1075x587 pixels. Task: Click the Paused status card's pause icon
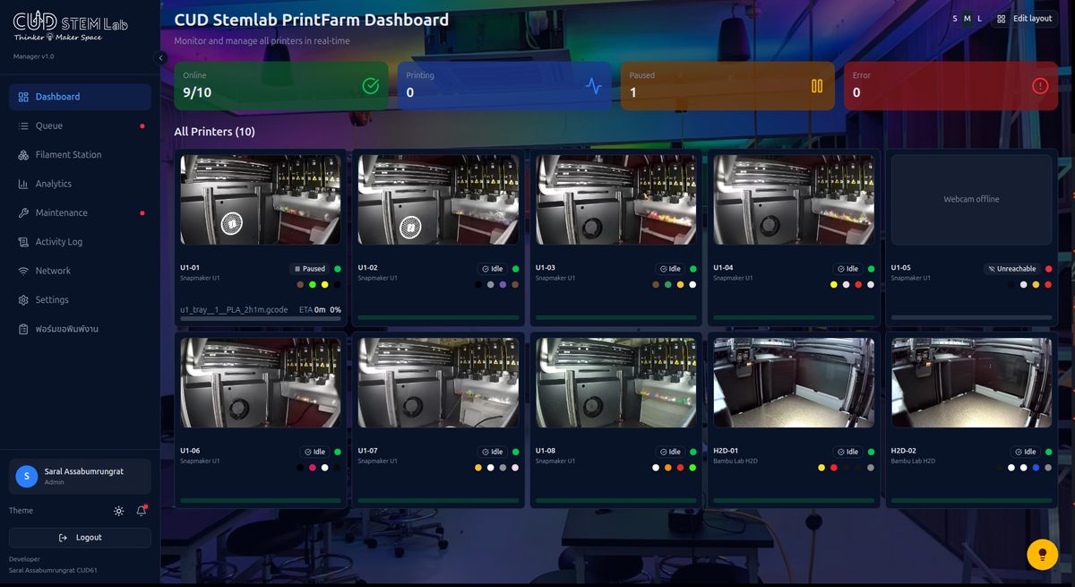coord(817,86)
